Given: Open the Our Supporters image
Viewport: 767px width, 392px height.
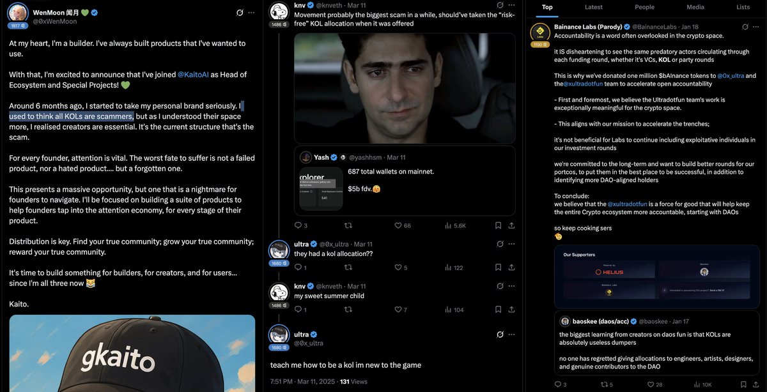Looking at the screenshot, I should pos(656,278).
